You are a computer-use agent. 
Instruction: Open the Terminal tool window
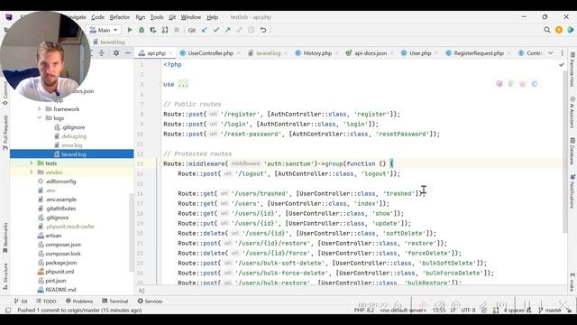point(115,301)
